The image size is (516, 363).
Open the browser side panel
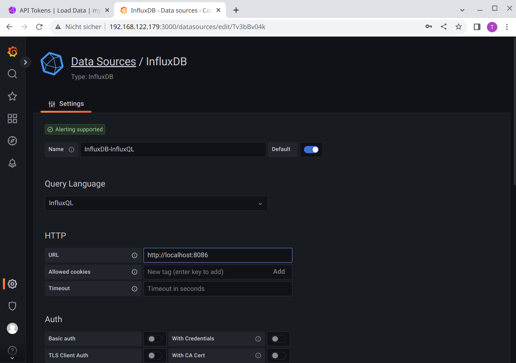pos(477,27)
